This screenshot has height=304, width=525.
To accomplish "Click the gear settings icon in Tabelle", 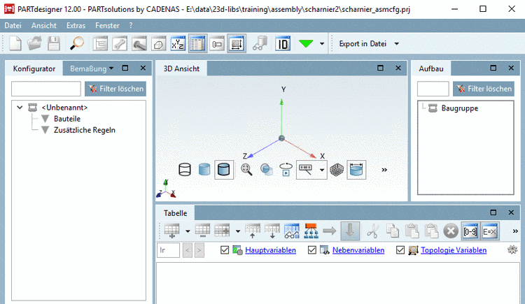I will pyautogui.click(x=512, y=249).
